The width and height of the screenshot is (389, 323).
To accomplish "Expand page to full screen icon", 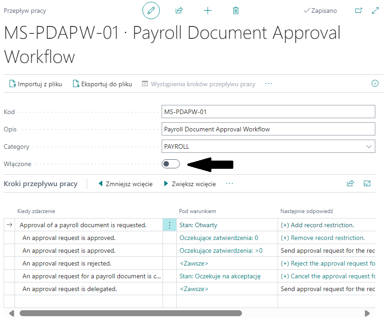I will click(x=375, y=10).
